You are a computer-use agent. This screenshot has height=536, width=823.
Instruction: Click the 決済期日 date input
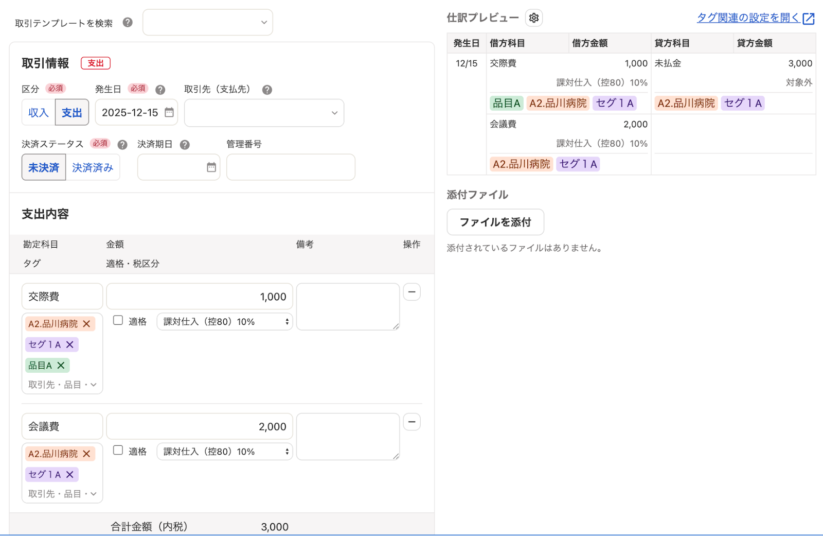coord(178,167)
